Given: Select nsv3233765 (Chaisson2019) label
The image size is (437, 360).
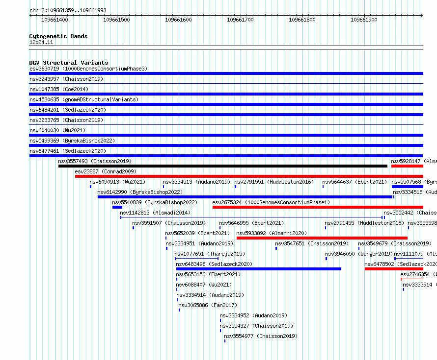Looking at the screenshot, I should point(66,120).
